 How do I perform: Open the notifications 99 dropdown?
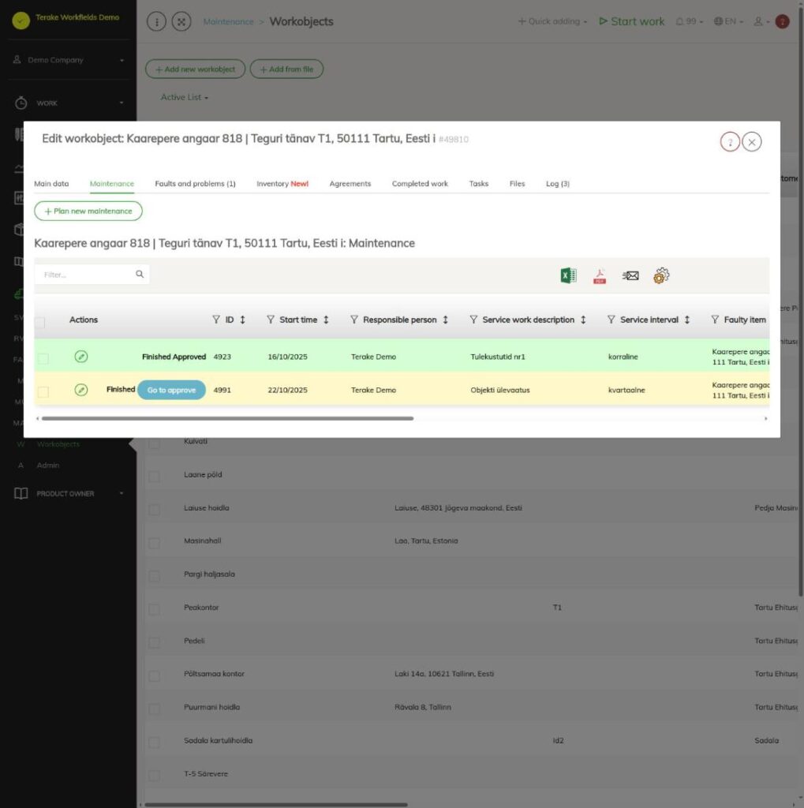point(689,21)
